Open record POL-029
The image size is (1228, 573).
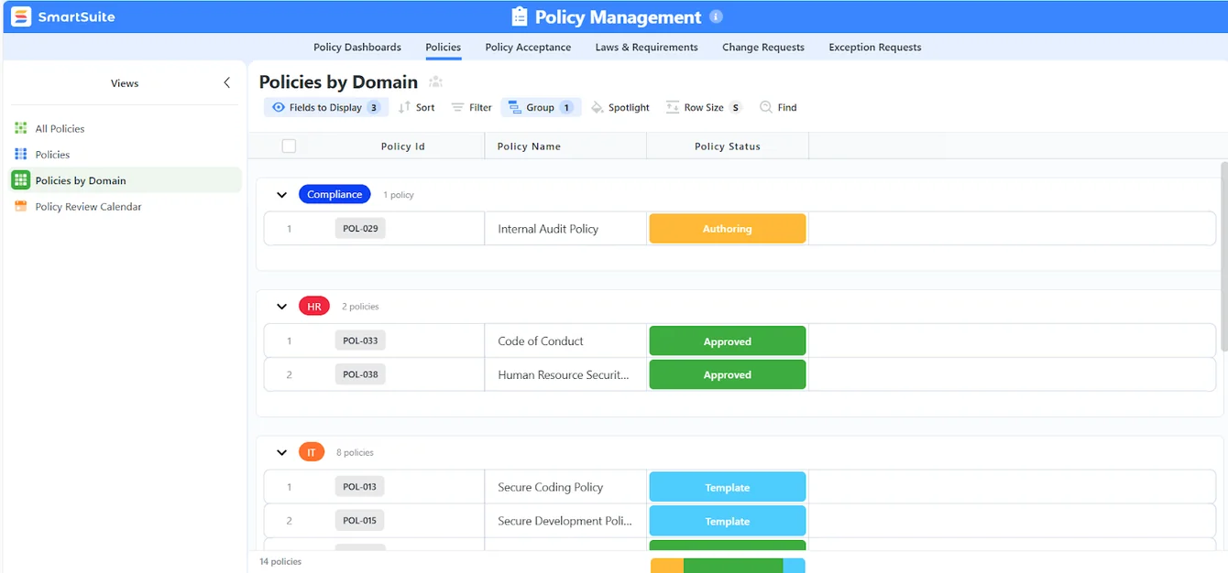pyautogui.click(x=360, y=229)
